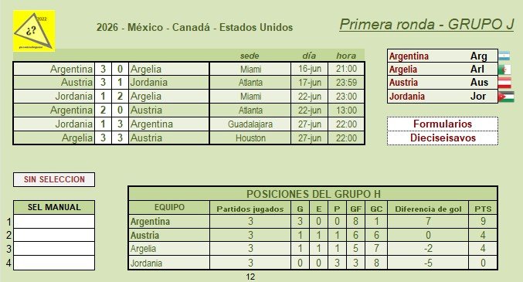This screenshot has width=523, height=282.
Task: Click the Algeria flag icon
Action: click(504, 70)
